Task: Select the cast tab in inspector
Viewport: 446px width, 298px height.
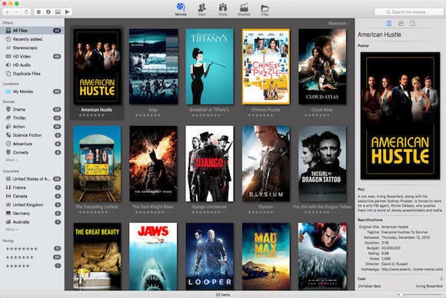Action: pyautogui.click(x=401, y=23)
